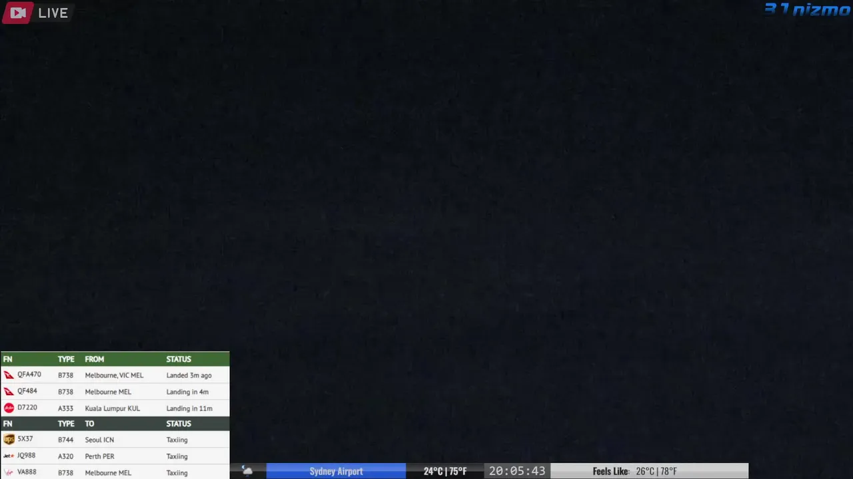Click origin "Kuala Lumpur KUL"
This screenshot has height=479, width=853.
point(113,408)
